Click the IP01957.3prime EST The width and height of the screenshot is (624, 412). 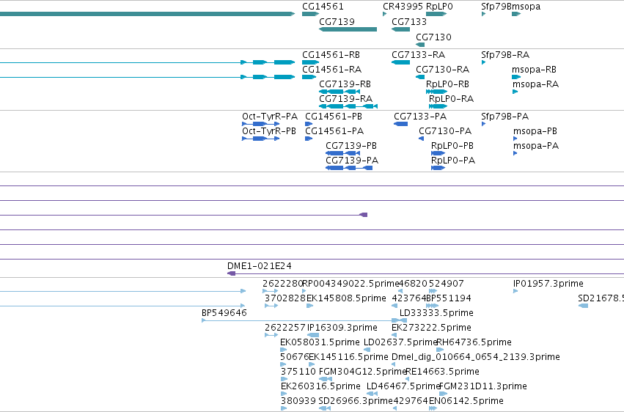click(x=515, y=291)
